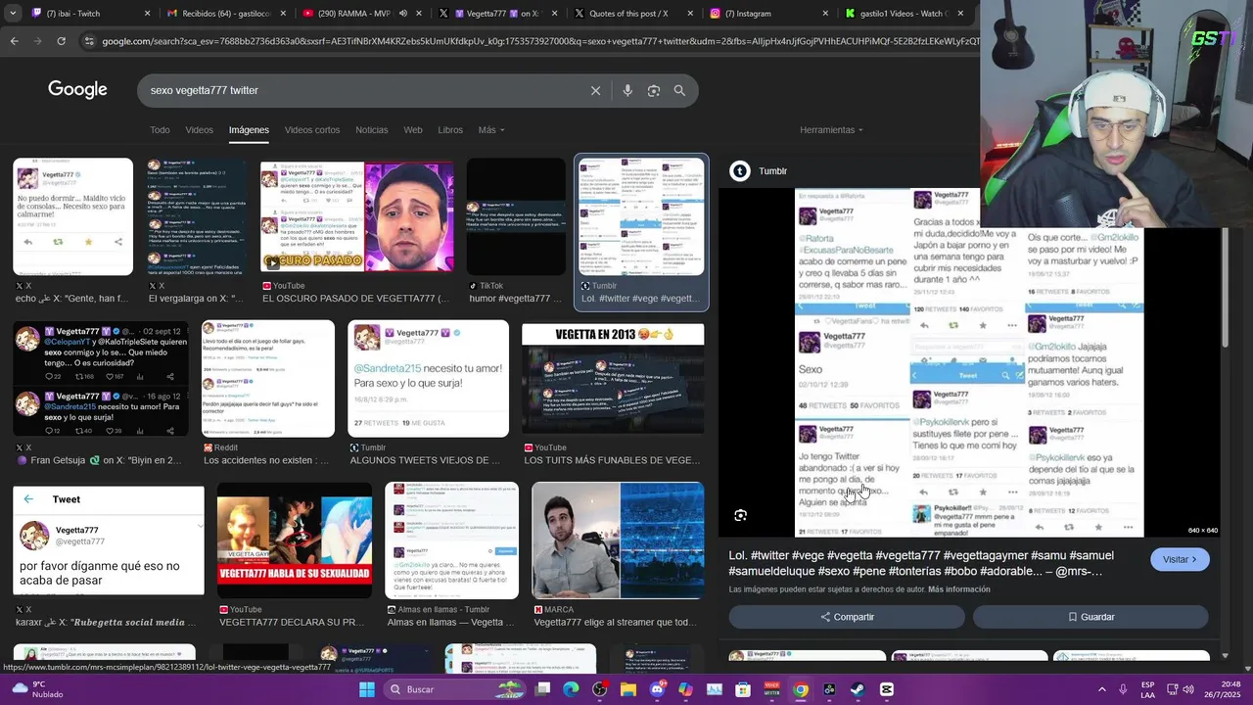This screenshot has height=705, width=1253.
Task: Switch to the Todo results tab
Action: 160,130
